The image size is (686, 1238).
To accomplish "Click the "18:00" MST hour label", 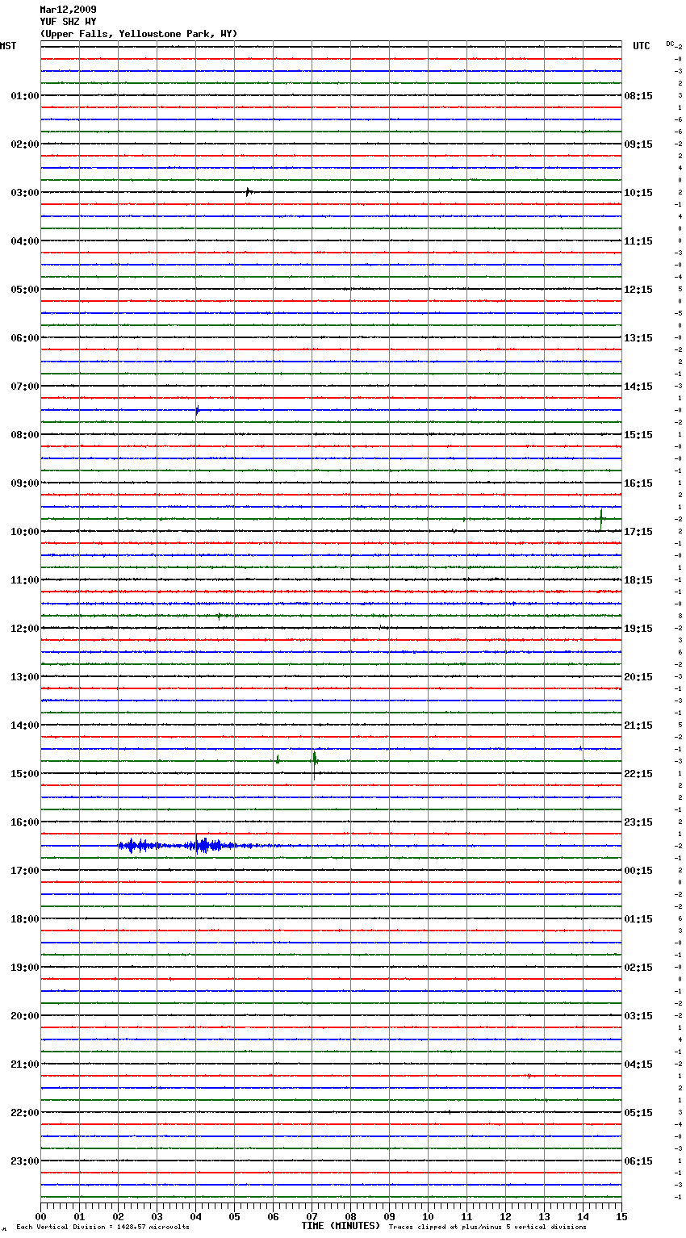I will point(25,919).
